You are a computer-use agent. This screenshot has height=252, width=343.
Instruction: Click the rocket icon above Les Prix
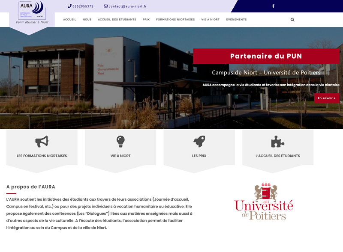click(x=199, y=141)
